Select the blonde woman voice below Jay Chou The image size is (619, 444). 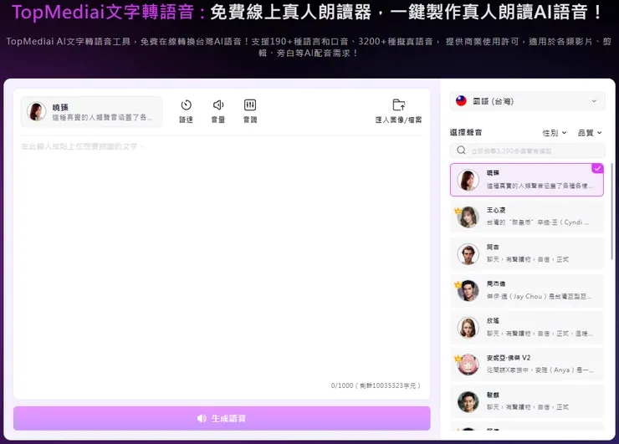tap(527, 328)
